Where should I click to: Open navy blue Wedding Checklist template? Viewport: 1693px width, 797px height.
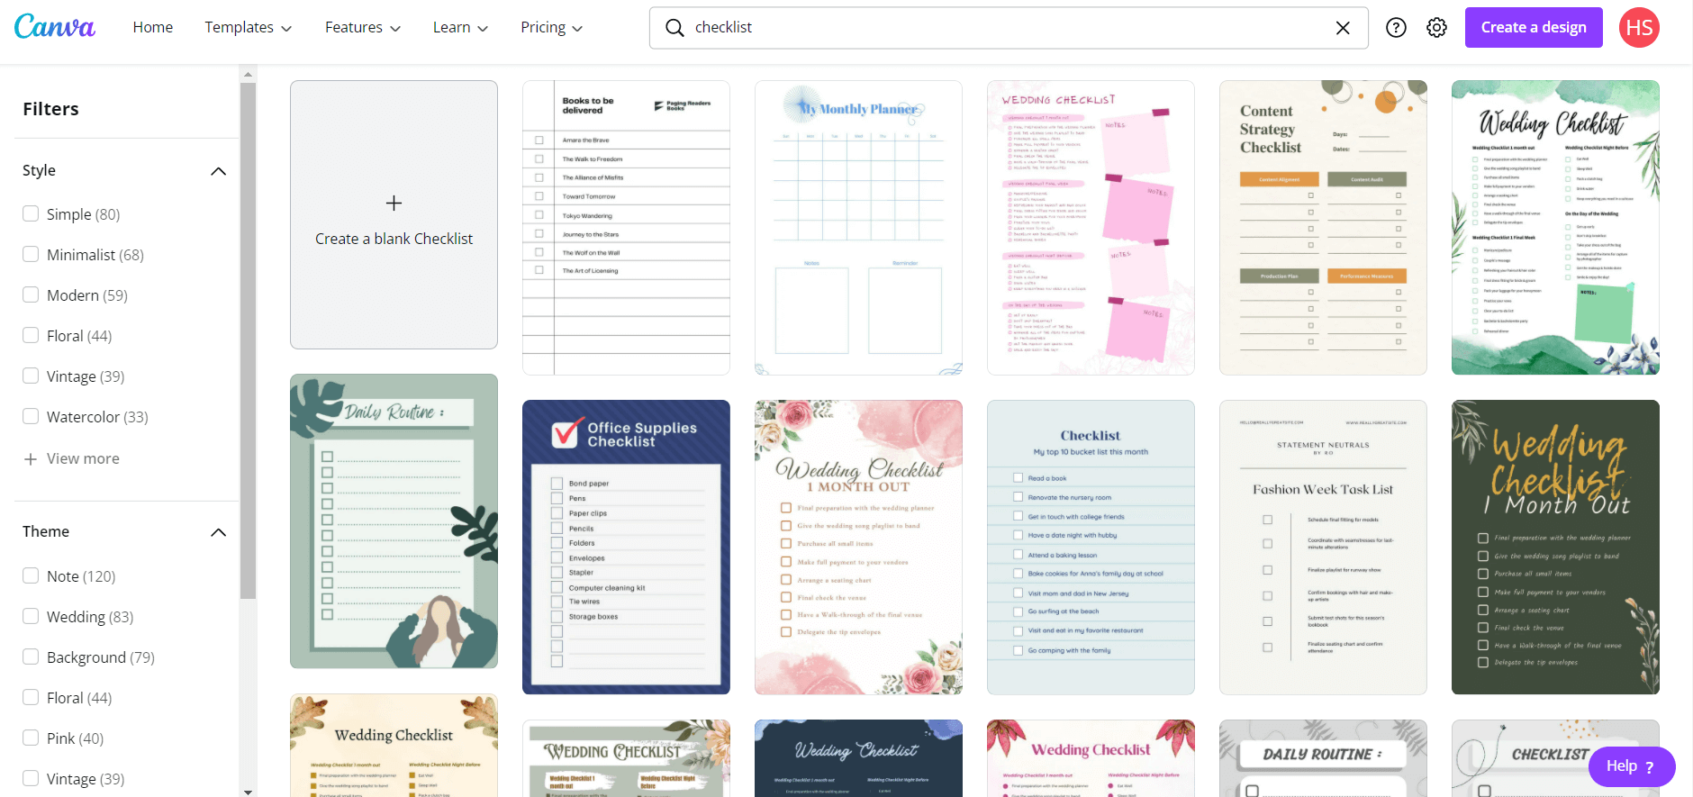click(858, 758)
